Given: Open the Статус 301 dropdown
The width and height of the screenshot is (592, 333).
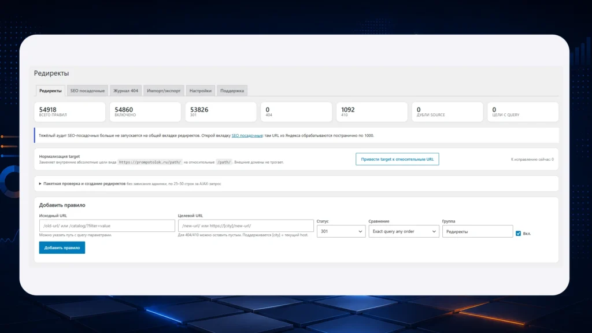Looking at the screenshot, I should 341,231.
